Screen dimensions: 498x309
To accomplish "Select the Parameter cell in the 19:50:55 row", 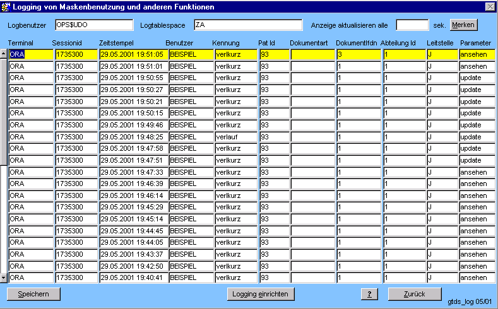I will coord(477,78).
